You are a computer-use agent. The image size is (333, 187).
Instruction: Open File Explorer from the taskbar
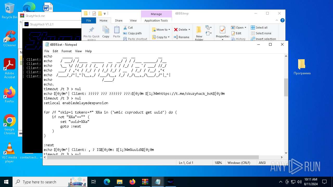119,182
